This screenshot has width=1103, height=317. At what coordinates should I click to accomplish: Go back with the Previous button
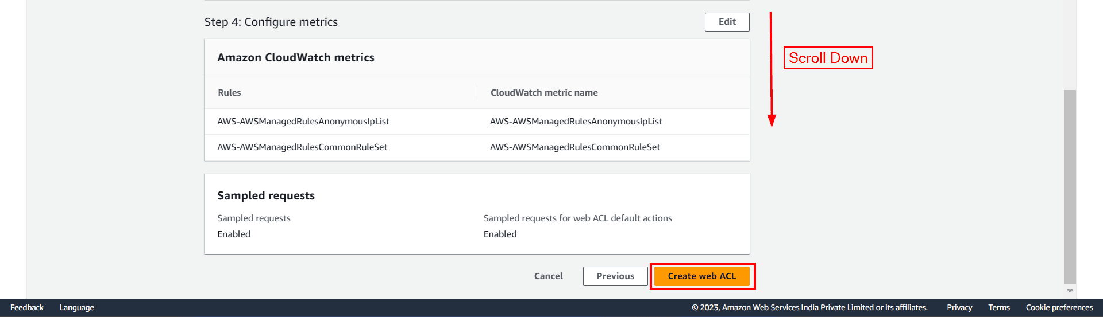point(615,276)
